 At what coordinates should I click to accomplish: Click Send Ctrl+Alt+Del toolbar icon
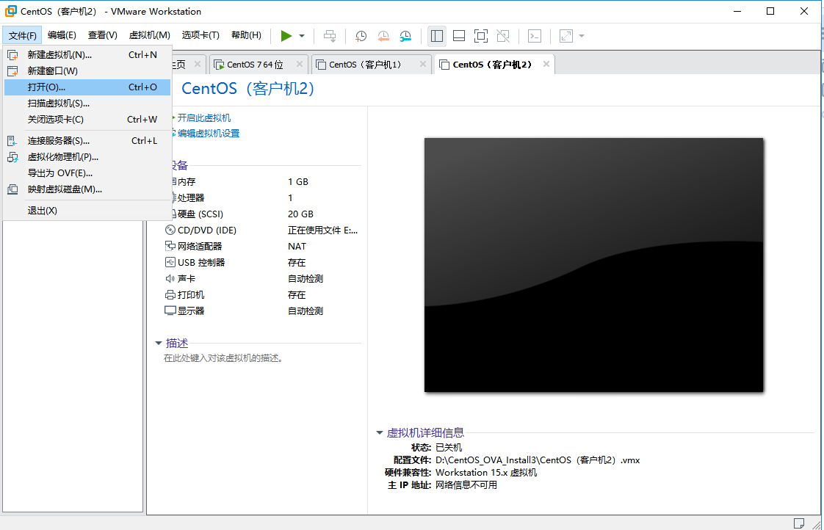tap(330, 36)
